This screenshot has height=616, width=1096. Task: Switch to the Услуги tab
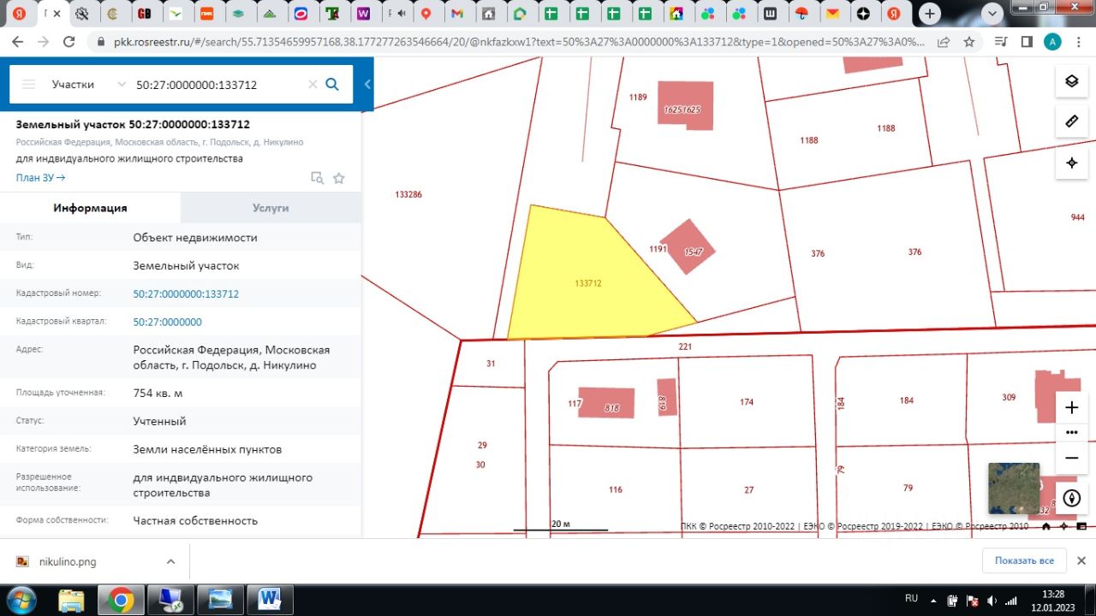tap(271, 208)
